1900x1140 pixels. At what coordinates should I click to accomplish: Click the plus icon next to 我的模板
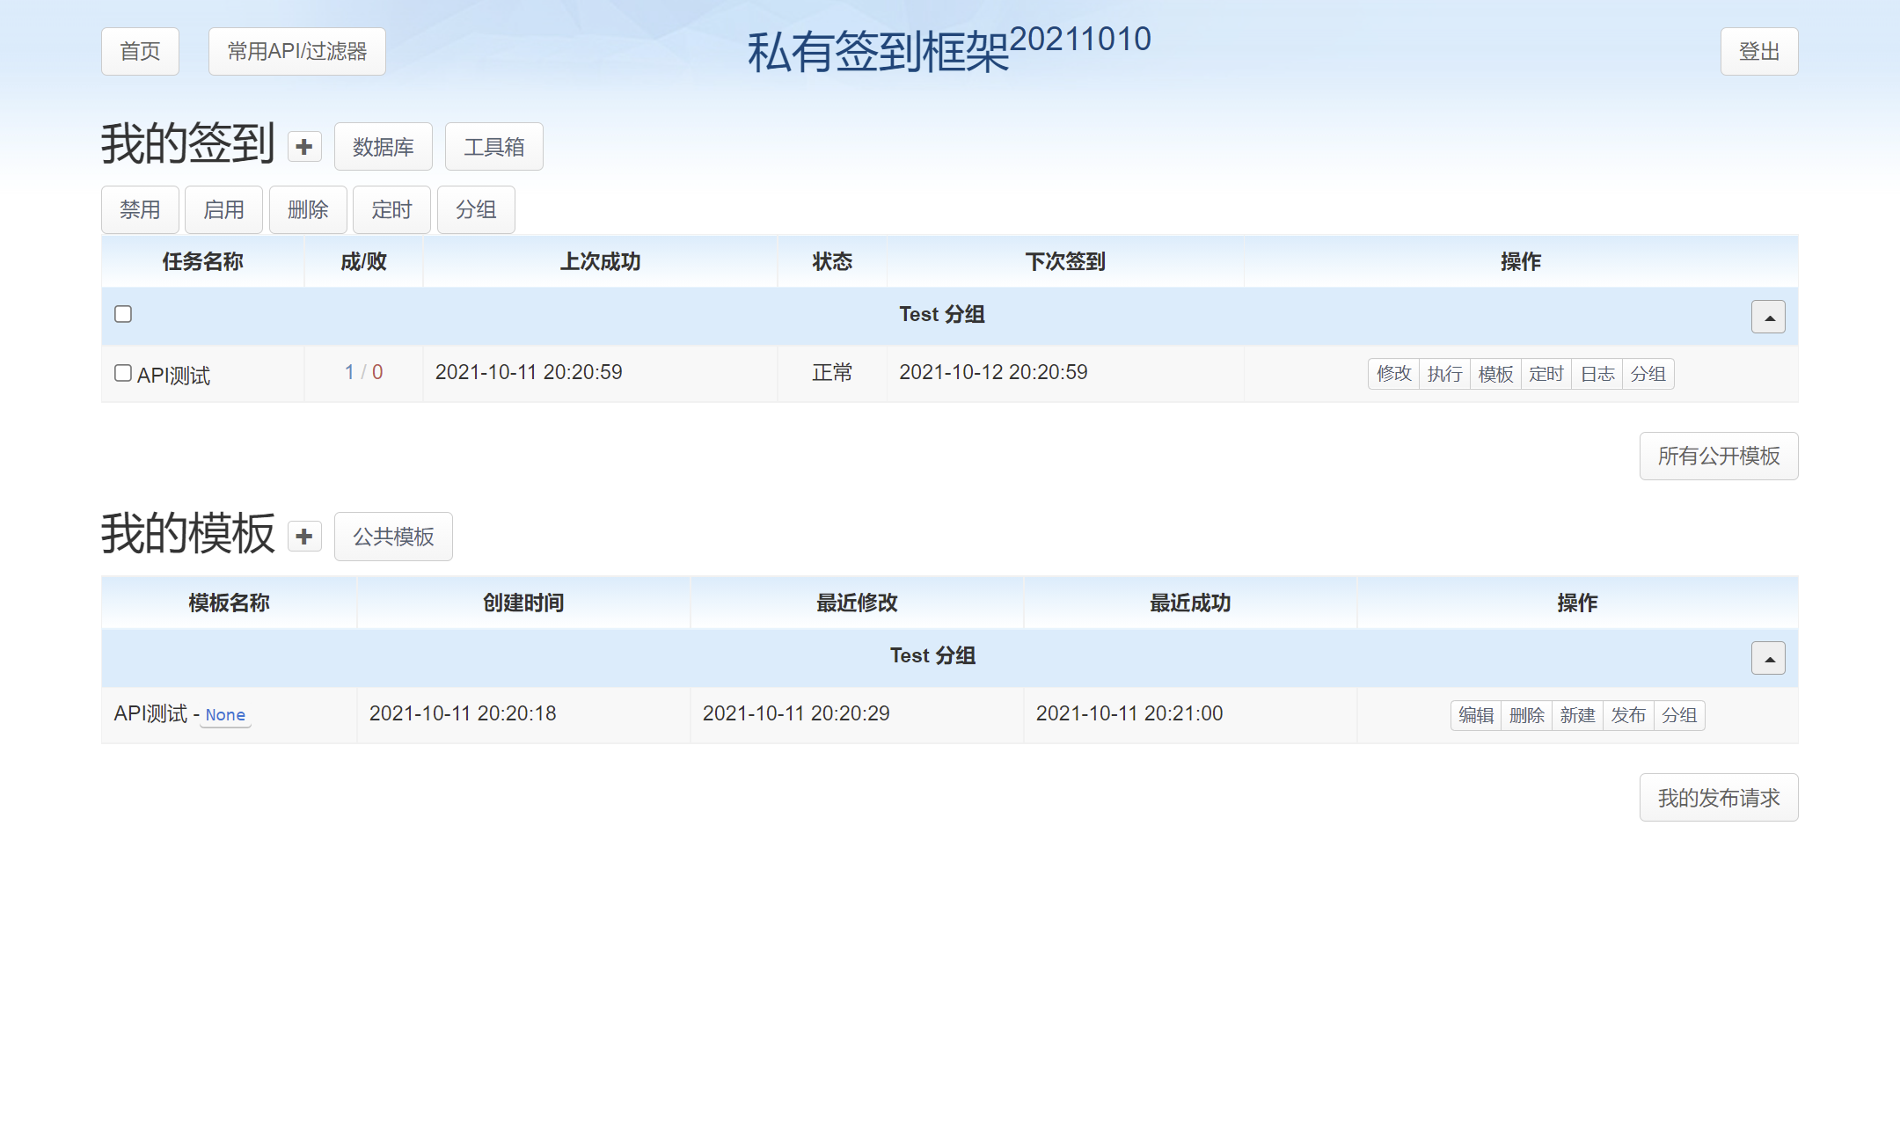point(304,537)
